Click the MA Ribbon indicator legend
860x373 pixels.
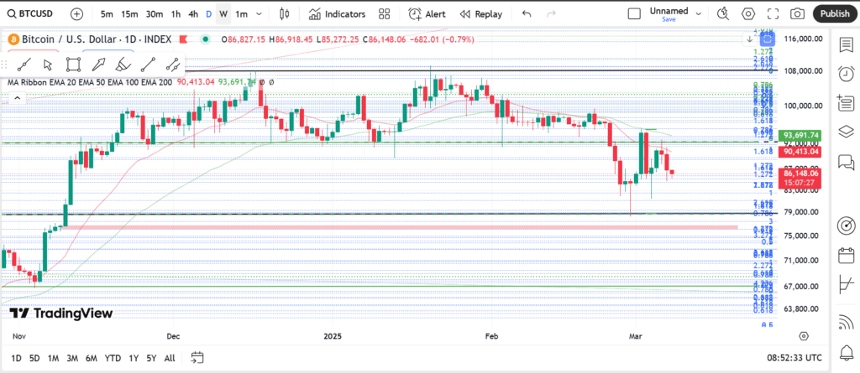point(91,81)
